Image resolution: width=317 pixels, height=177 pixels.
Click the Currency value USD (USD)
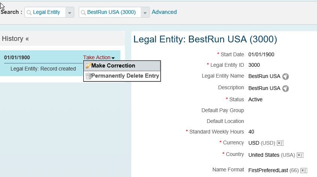click(x=262, y=143)
